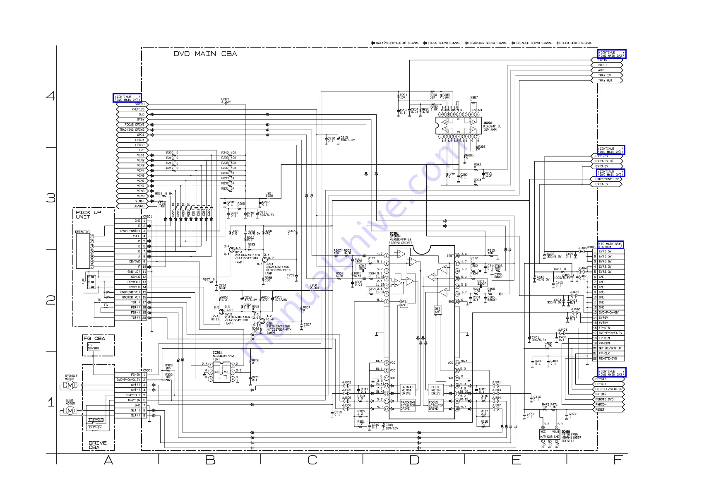
Task: Click the DATA(VIDEO+AUDIO) SIGNAL legend arrow
Action: 373,43
